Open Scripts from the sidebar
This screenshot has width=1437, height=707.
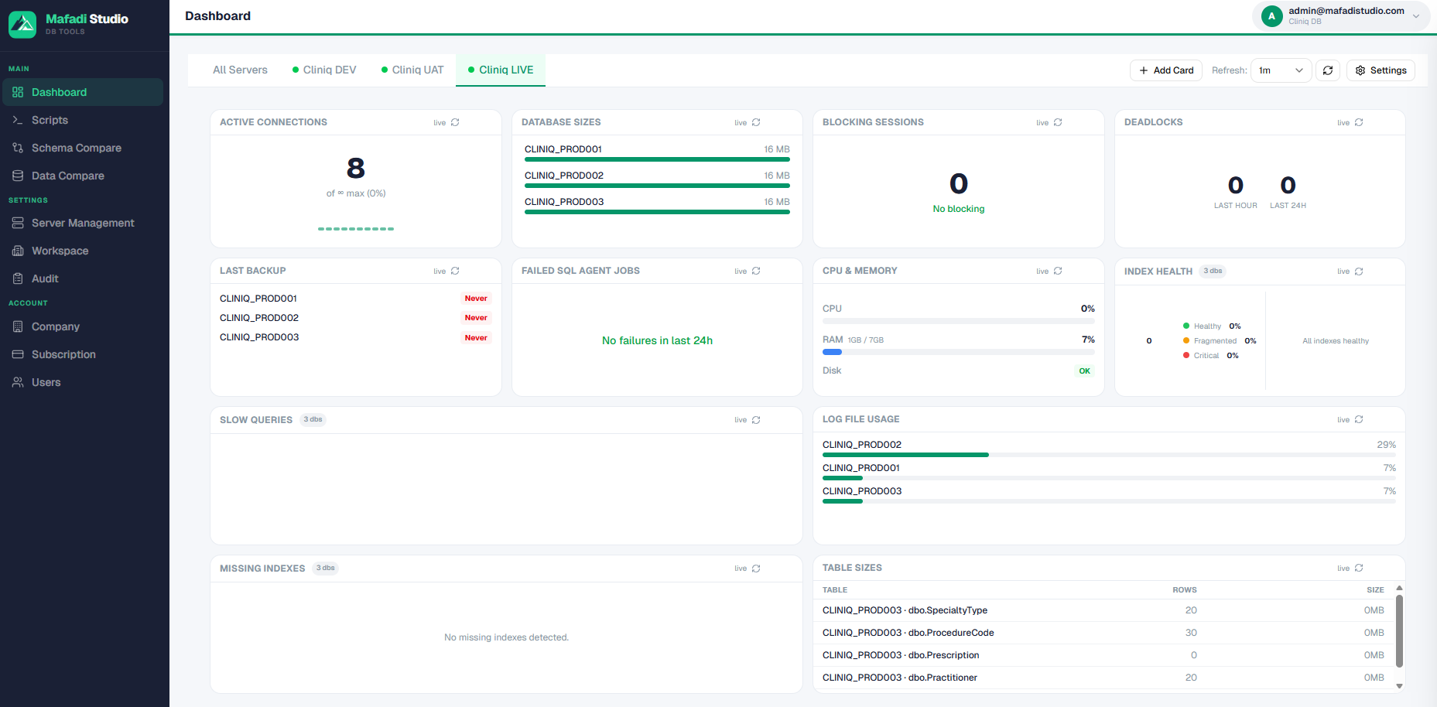(83, 120)
